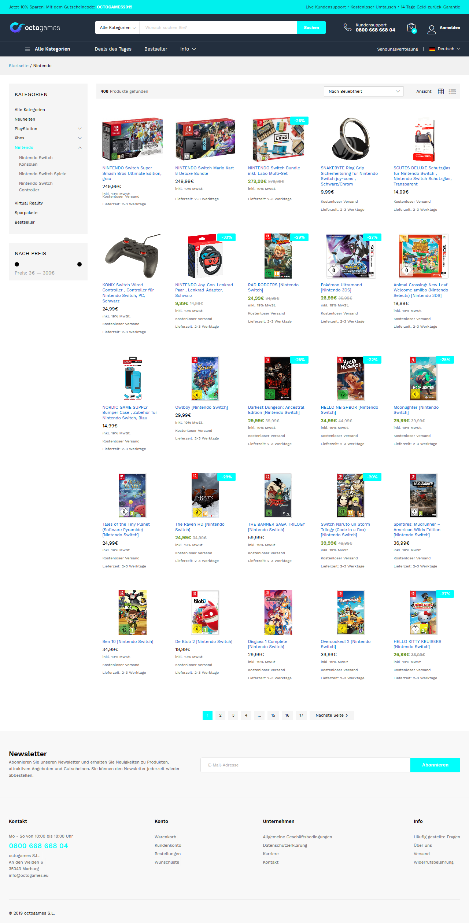Click the phone support icon
The height and width of the screenshot is (923, 469).
point(347,27)
